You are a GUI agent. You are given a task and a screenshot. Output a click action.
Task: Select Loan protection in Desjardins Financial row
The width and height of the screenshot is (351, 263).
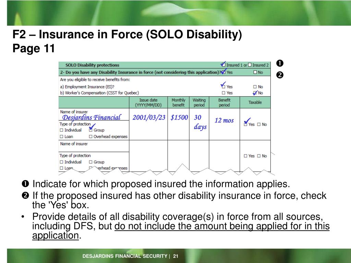[62, 137]
